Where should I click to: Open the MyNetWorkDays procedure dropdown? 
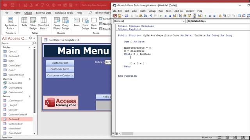219,21
